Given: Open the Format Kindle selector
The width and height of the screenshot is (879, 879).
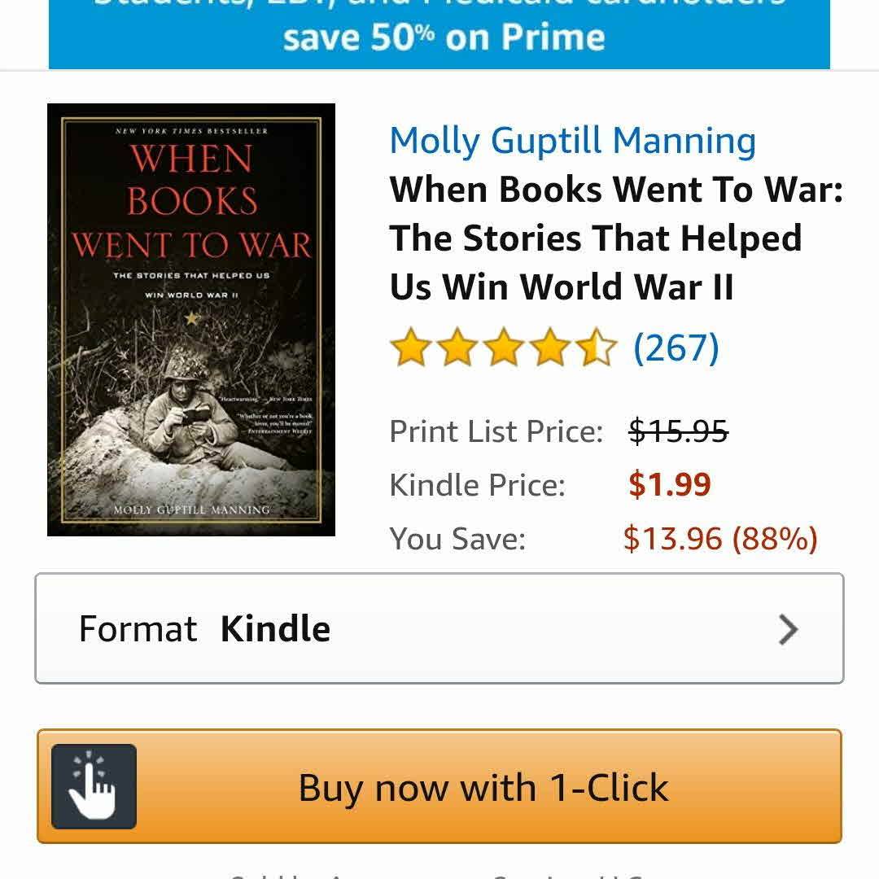Looking at the screenshot, I should (x=439, y=628).
